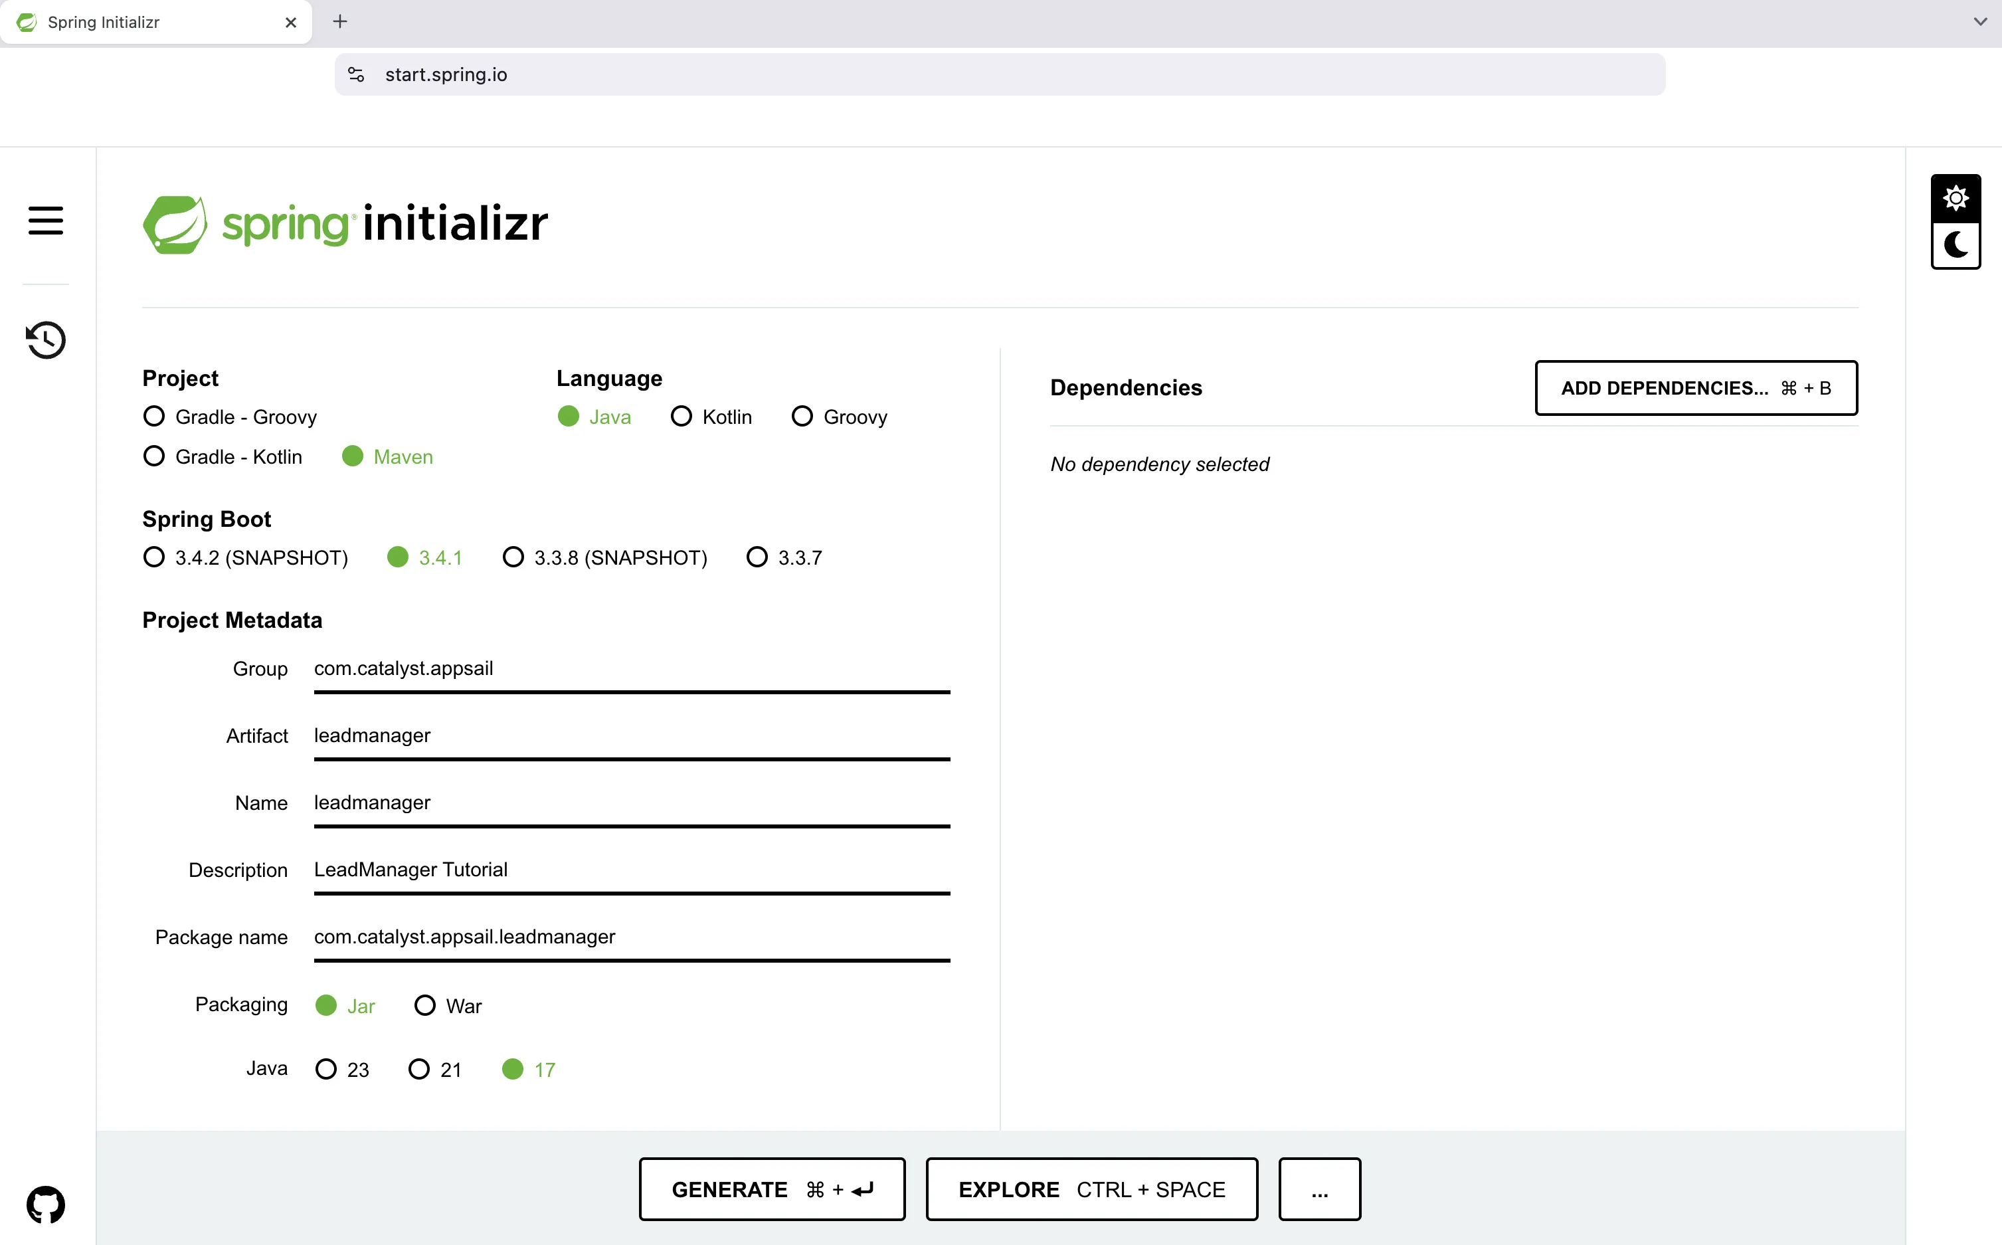The width and height of the screenshot is (2002, 1245).
Task: Pick War packaging option
Action: click(x=424, y=1005)
